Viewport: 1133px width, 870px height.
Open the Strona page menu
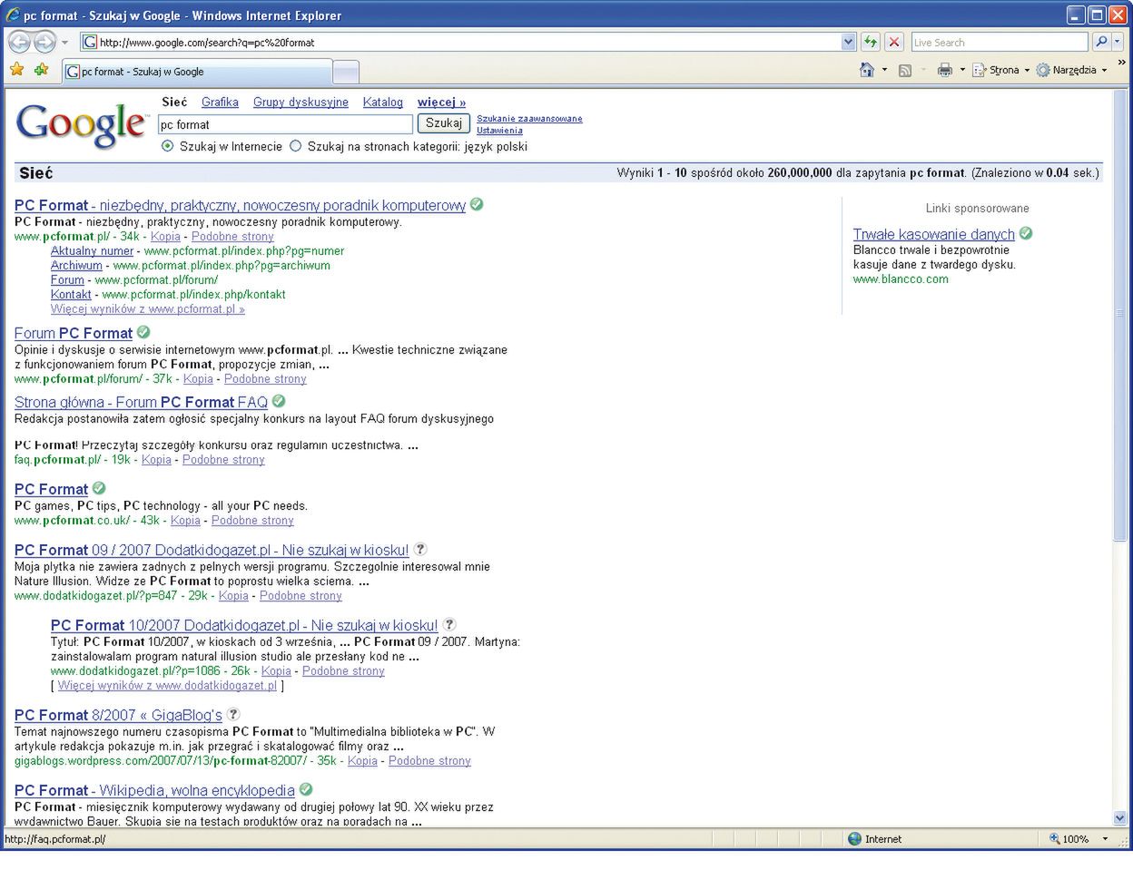coord(1000,70)
